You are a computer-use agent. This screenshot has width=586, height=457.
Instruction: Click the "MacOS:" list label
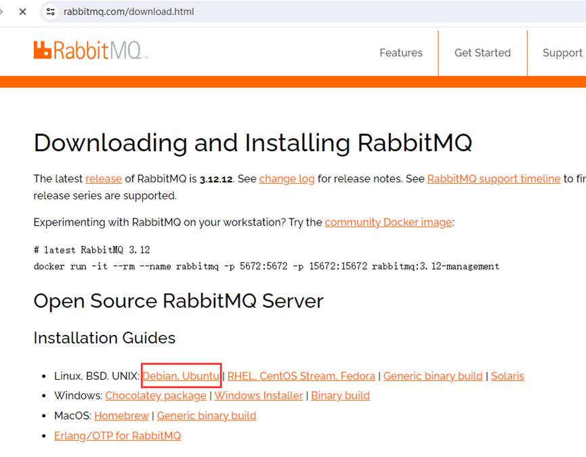pyautogui.click(x=73, y=416)
